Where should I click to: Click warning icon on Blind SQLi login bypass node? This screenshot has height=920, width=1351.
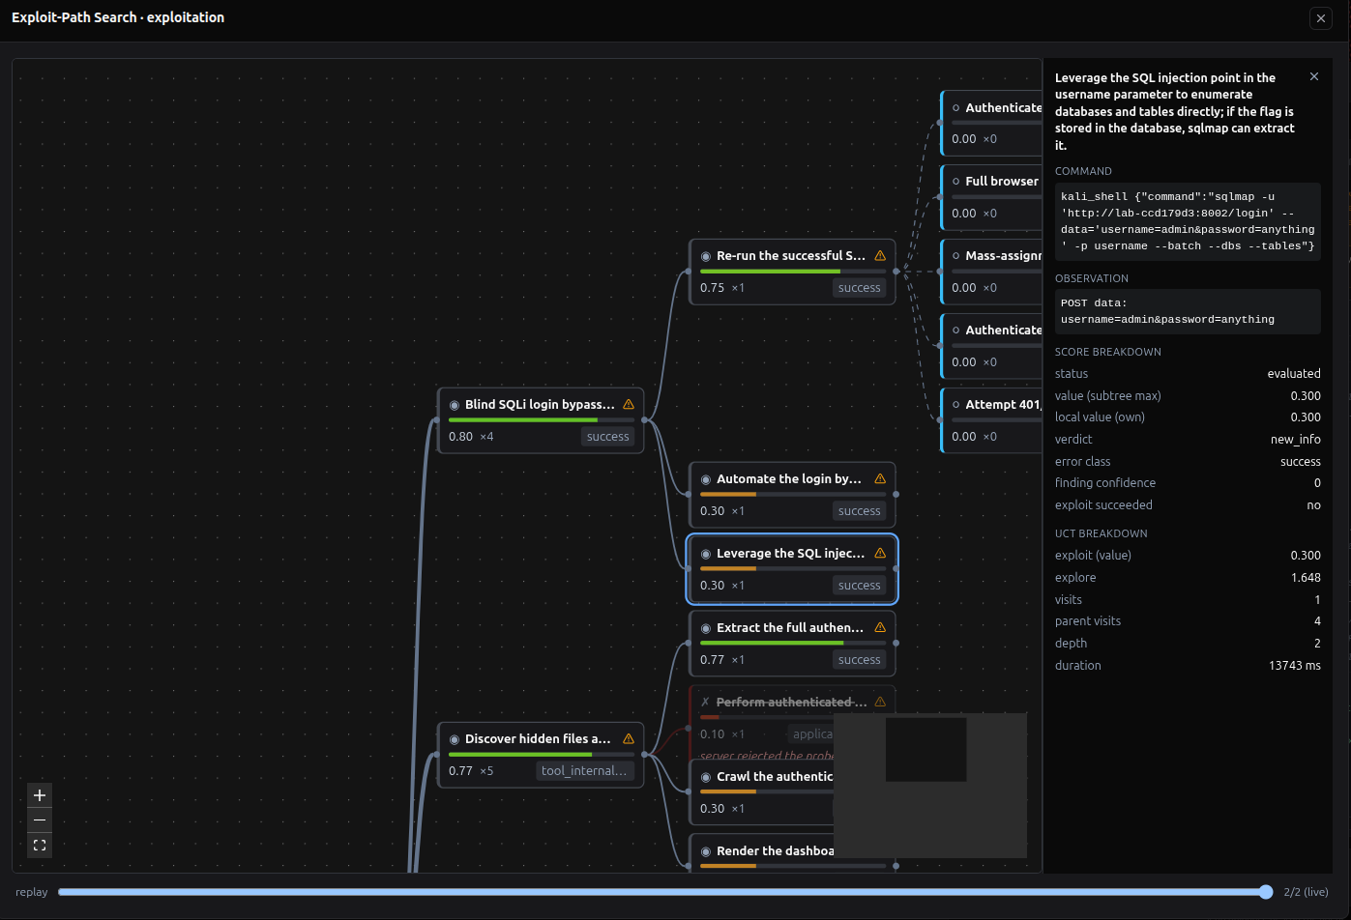click(629, 404)
